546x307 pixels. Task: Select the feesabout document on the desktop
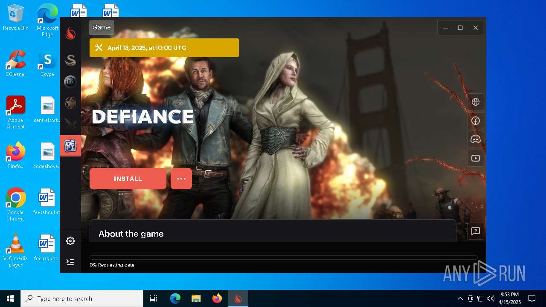(47, 202)
